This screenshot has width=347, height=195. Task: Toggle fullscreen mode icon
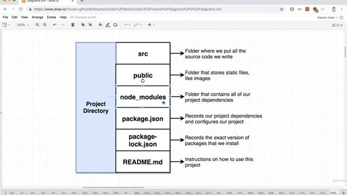coord(334,25)
